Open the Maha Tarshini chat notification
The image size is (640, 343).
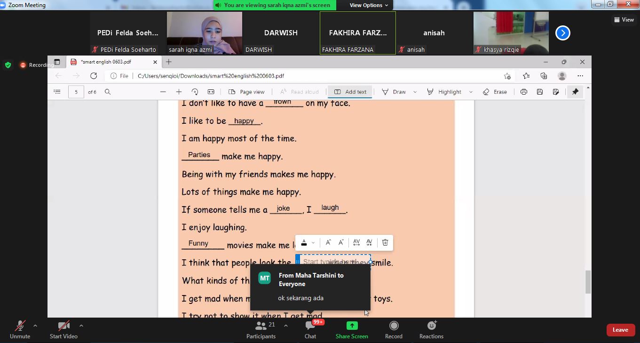[310, 287]
